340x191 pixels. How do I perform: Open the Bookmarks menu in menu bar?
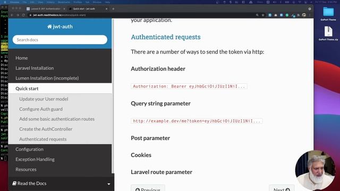pos(64,2)
